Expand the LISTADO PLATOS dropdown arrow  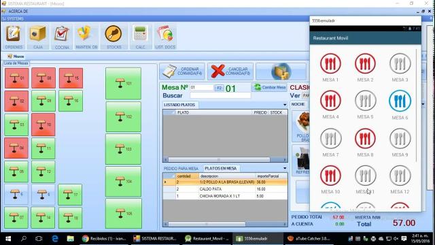coord(285,105)
